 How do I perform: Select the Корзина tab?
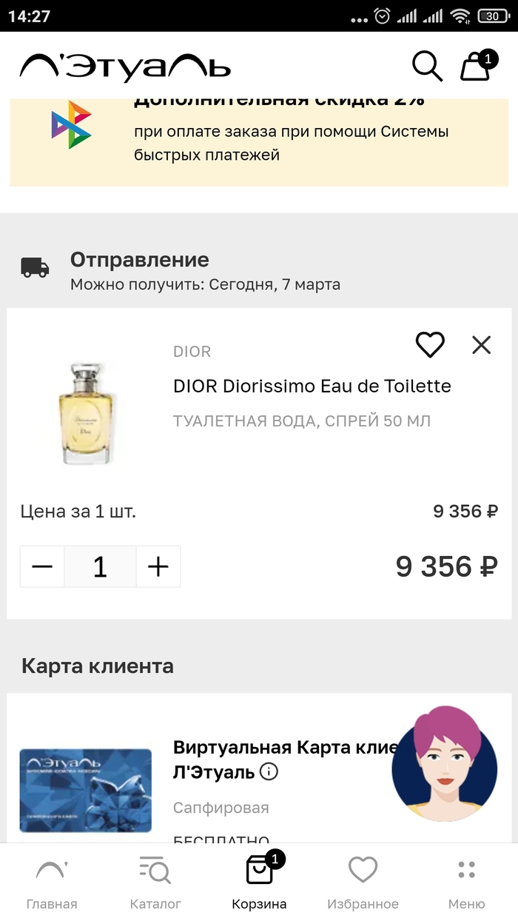pos(259,883)
